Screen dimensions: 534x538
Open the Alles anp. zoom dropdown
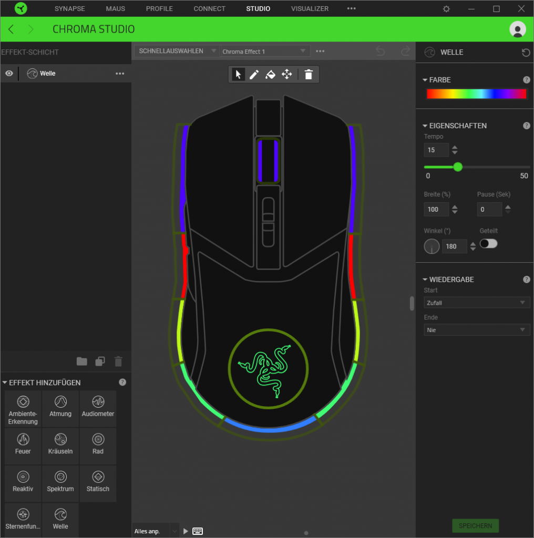[156, 531]
